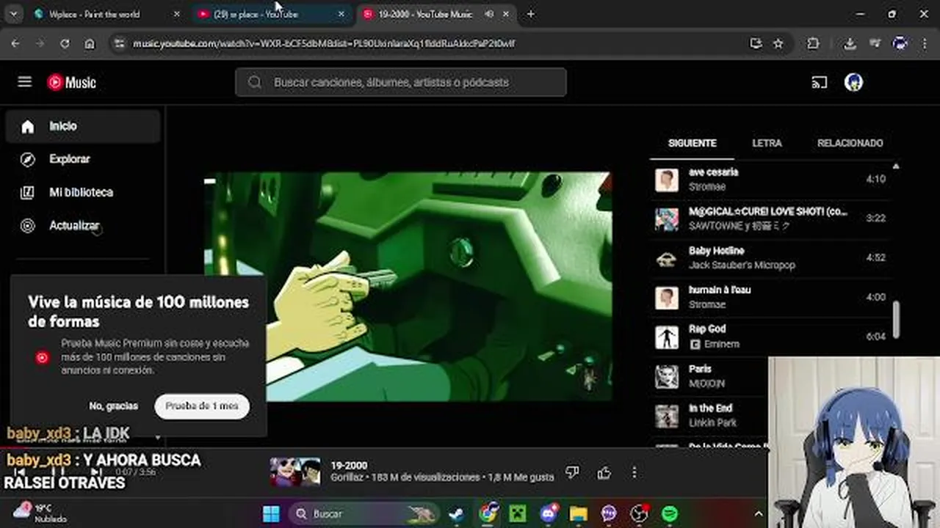
Task: Click the cast to device icon
Action: point(820,83)
